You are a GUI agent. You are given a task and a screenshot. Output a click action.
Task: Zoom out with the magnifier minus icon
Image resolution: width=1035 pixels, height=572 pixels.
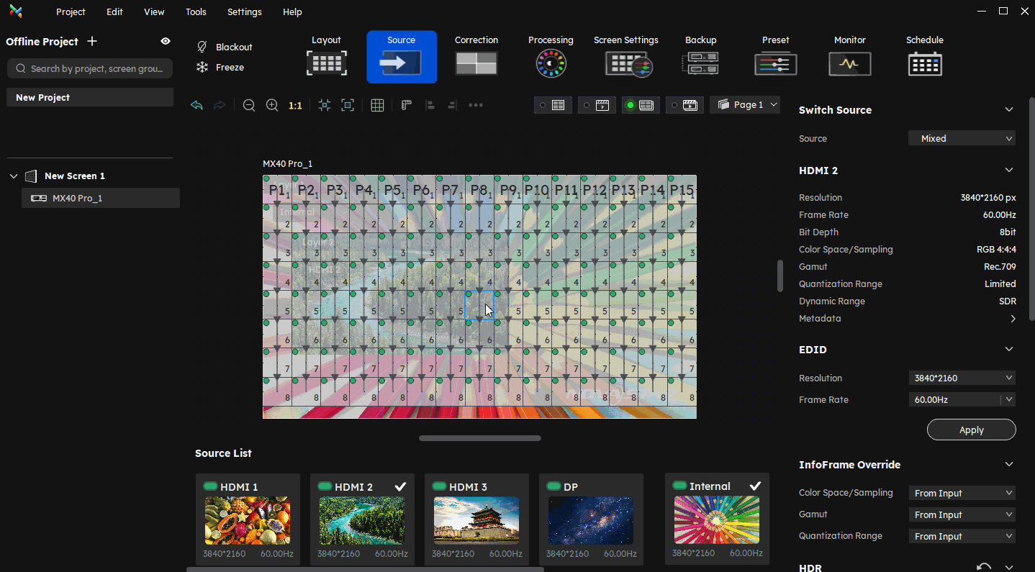(249, 105)
